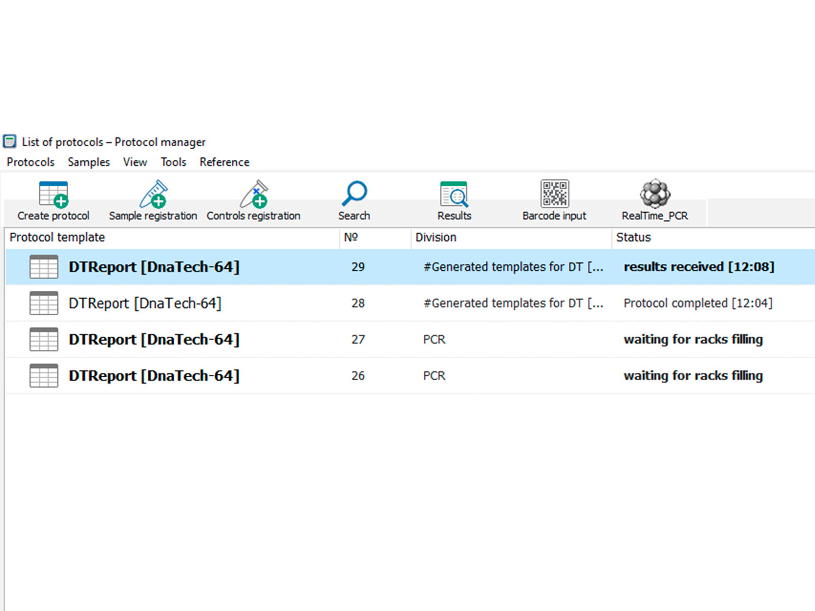Click the Create protocol toolbar icon

(x=53, y=195)
